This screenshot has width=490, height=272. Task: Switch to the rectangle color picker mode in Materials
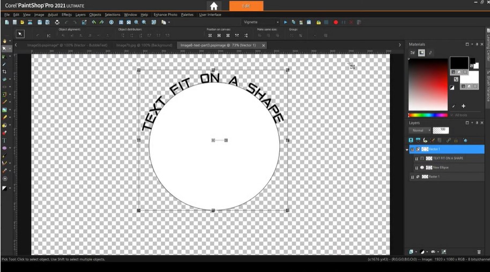coord(421,53)
